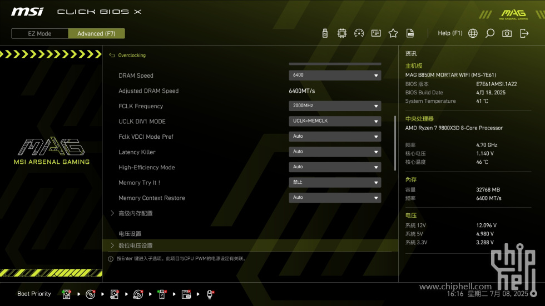The image size is (545, 306).
Task: Click the 12.096 V system voltage
Action: [486, 225]
